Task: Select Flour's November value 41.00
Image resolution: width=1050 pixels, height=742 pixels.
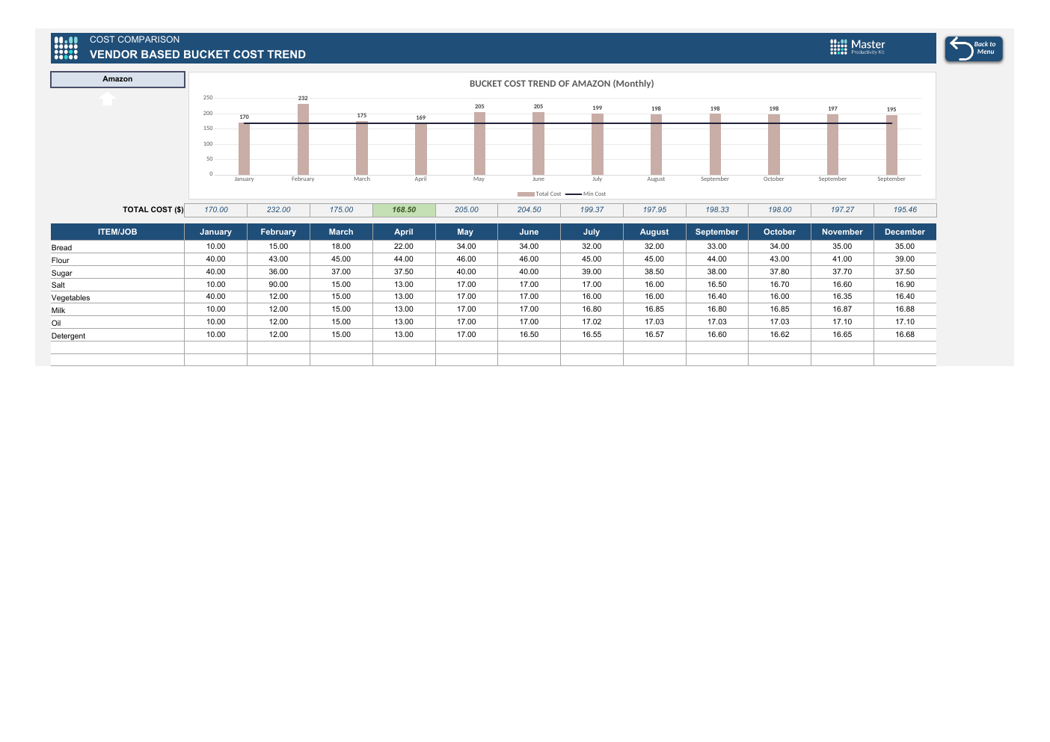Action: tap(842, 259)
